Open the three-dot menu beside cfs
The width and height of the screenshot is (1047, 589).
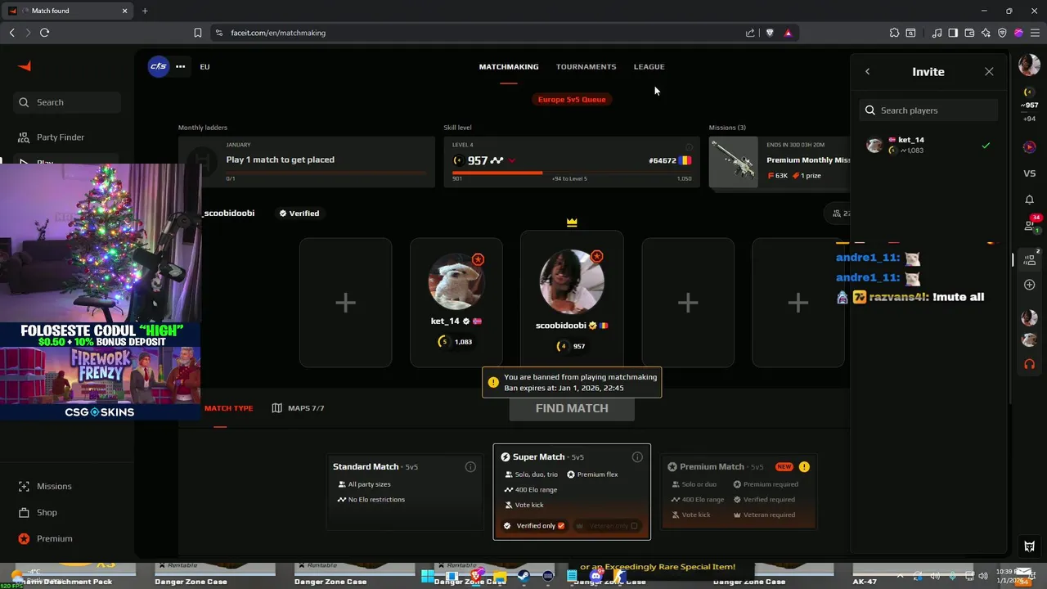click(180, 66)
